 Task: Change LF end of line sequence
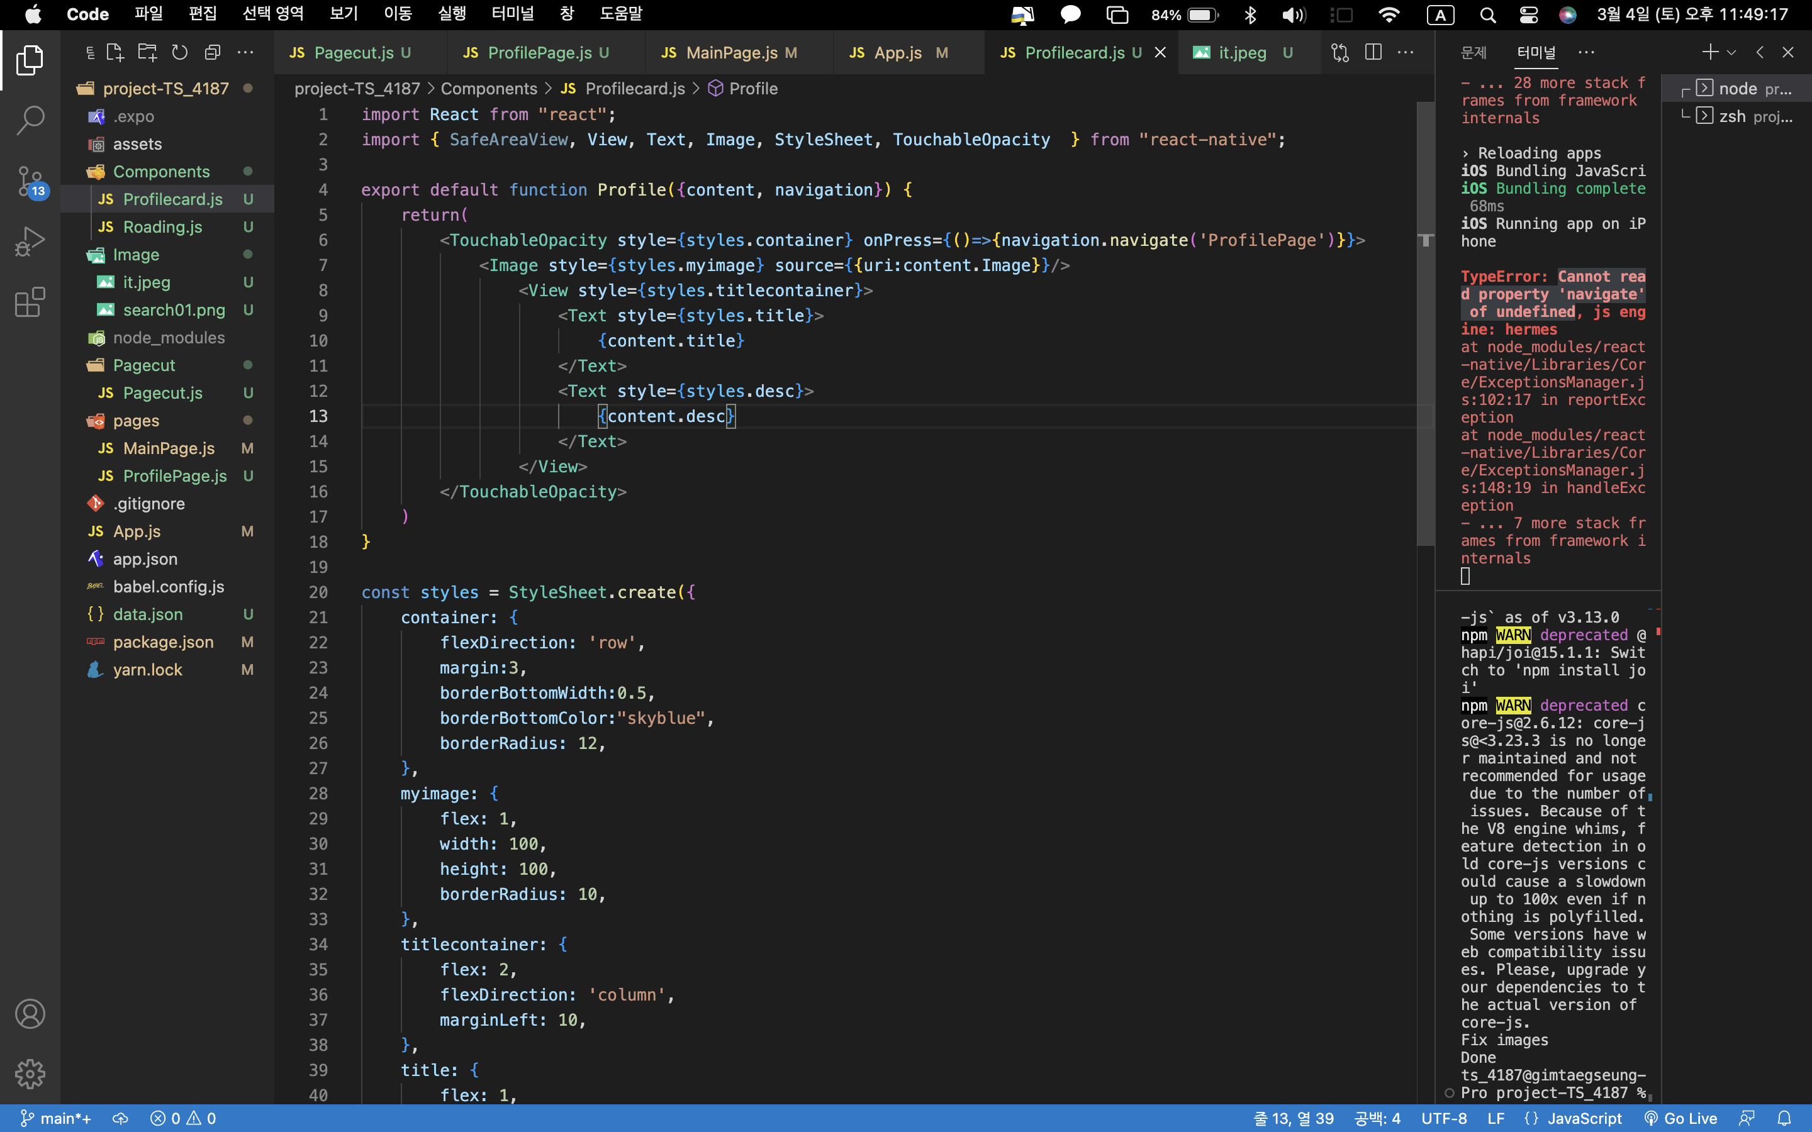1496,1119
